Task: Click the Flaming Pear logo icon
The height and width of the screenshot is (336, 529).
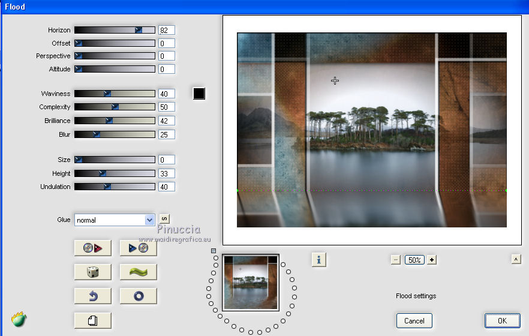Action: tap(19, 319)
